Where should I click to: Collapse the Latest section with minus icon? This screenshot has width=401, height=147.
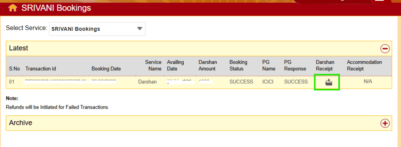coord(385,48)
